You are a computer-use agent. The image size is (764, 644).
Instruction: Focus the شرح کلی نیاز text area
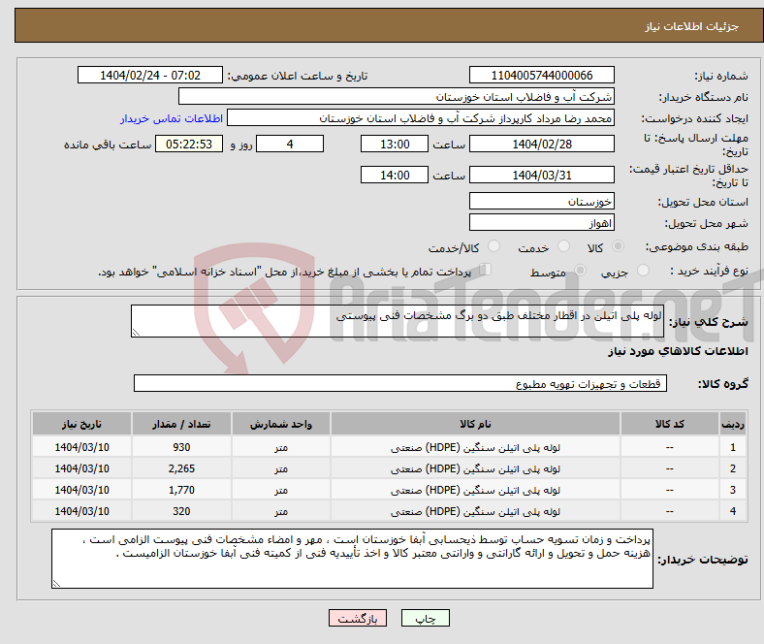397,322
